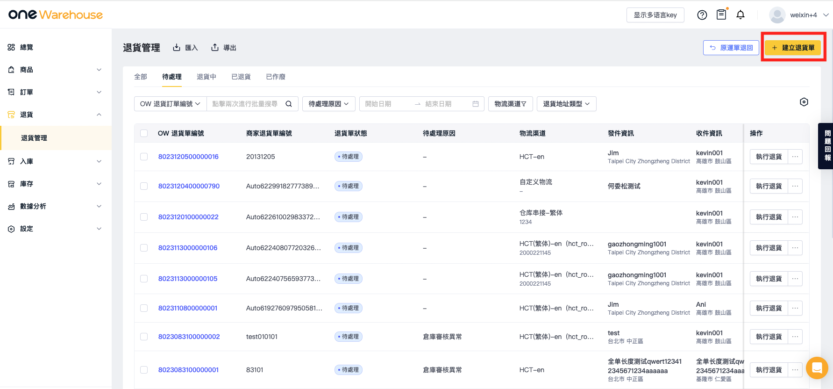Viewport: 833px width, 389px height.
Task: Click the 開始日期 date field
Action: tap(388, 104)
